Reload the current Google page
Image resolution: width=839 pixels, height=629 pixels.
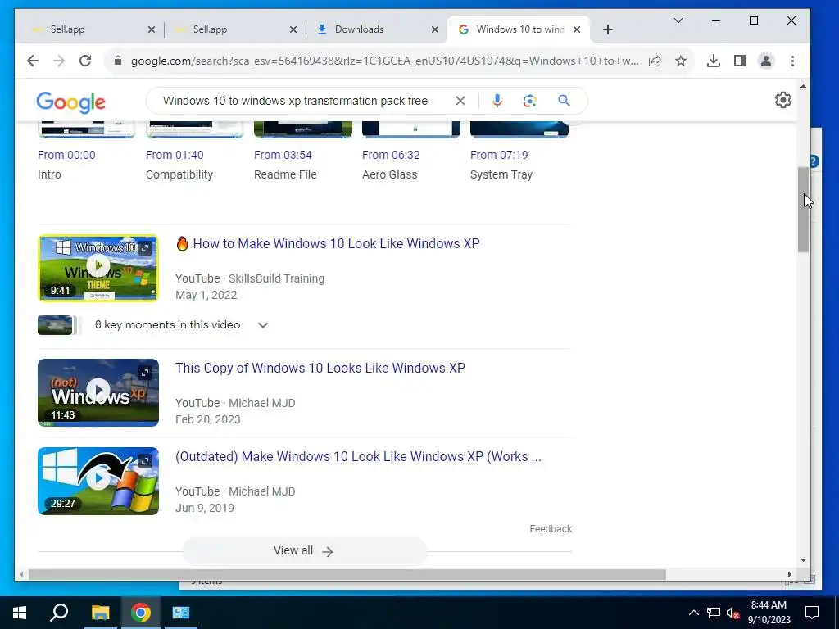click(x=85, y=61)
